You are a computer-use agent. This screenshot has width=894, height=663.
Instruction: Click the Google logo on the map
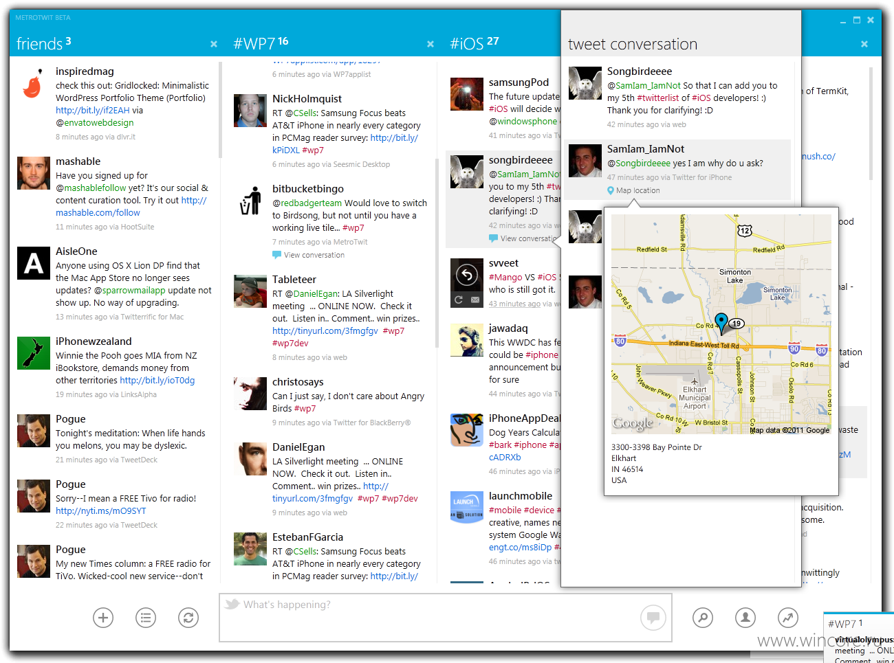point(633,423)
